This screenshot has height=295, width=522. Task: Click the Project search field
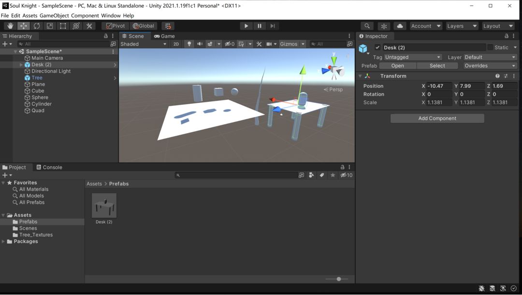click(236, 175)
